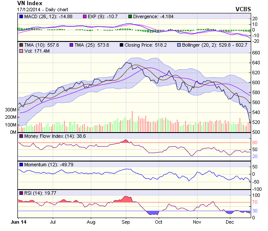Click the brown TMA (10) legend swatch
The height and width of the screenshot is (231, 268).
(21, 45)
